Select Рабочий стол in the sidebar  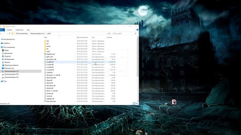[9, 68]
